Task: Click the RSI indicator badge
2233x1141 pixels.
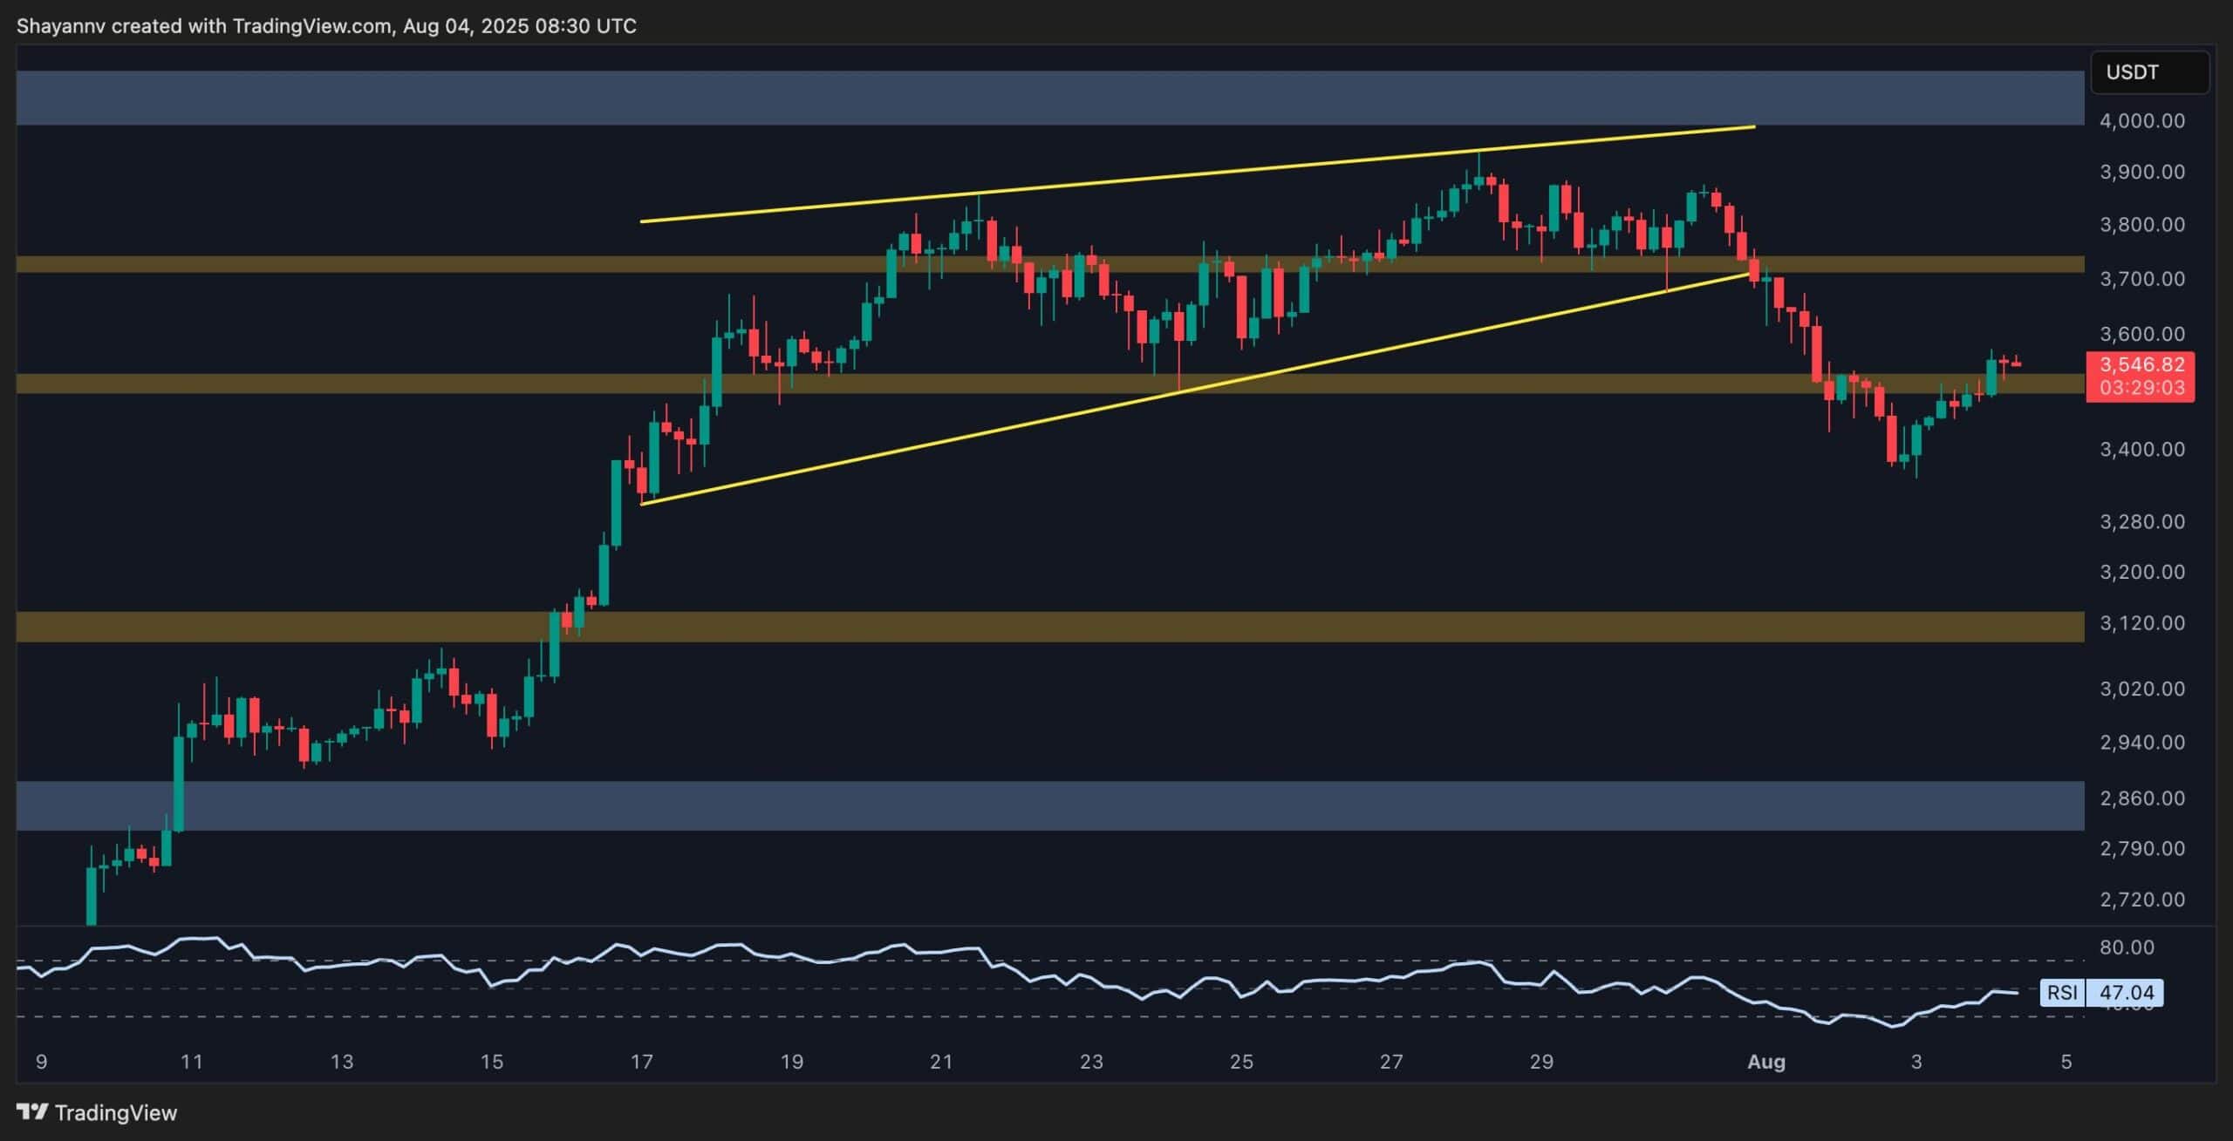Action: [x=2062, y=992]
